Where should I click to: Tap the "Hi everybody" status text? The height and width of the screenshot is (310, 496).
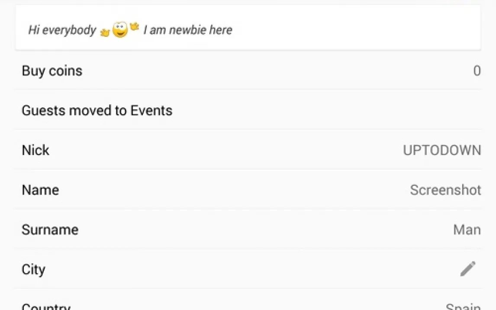point(62,30)
